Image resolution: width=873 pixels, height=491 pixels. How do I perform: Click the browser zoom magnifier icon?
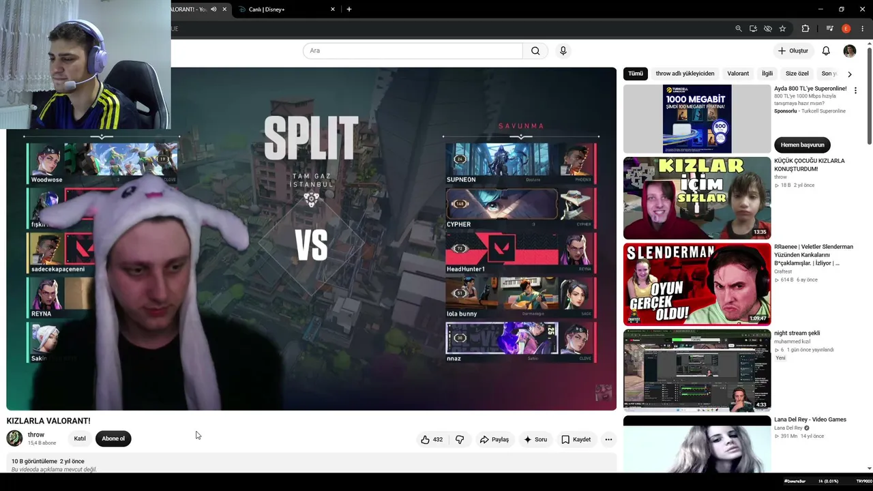point(739,29)
